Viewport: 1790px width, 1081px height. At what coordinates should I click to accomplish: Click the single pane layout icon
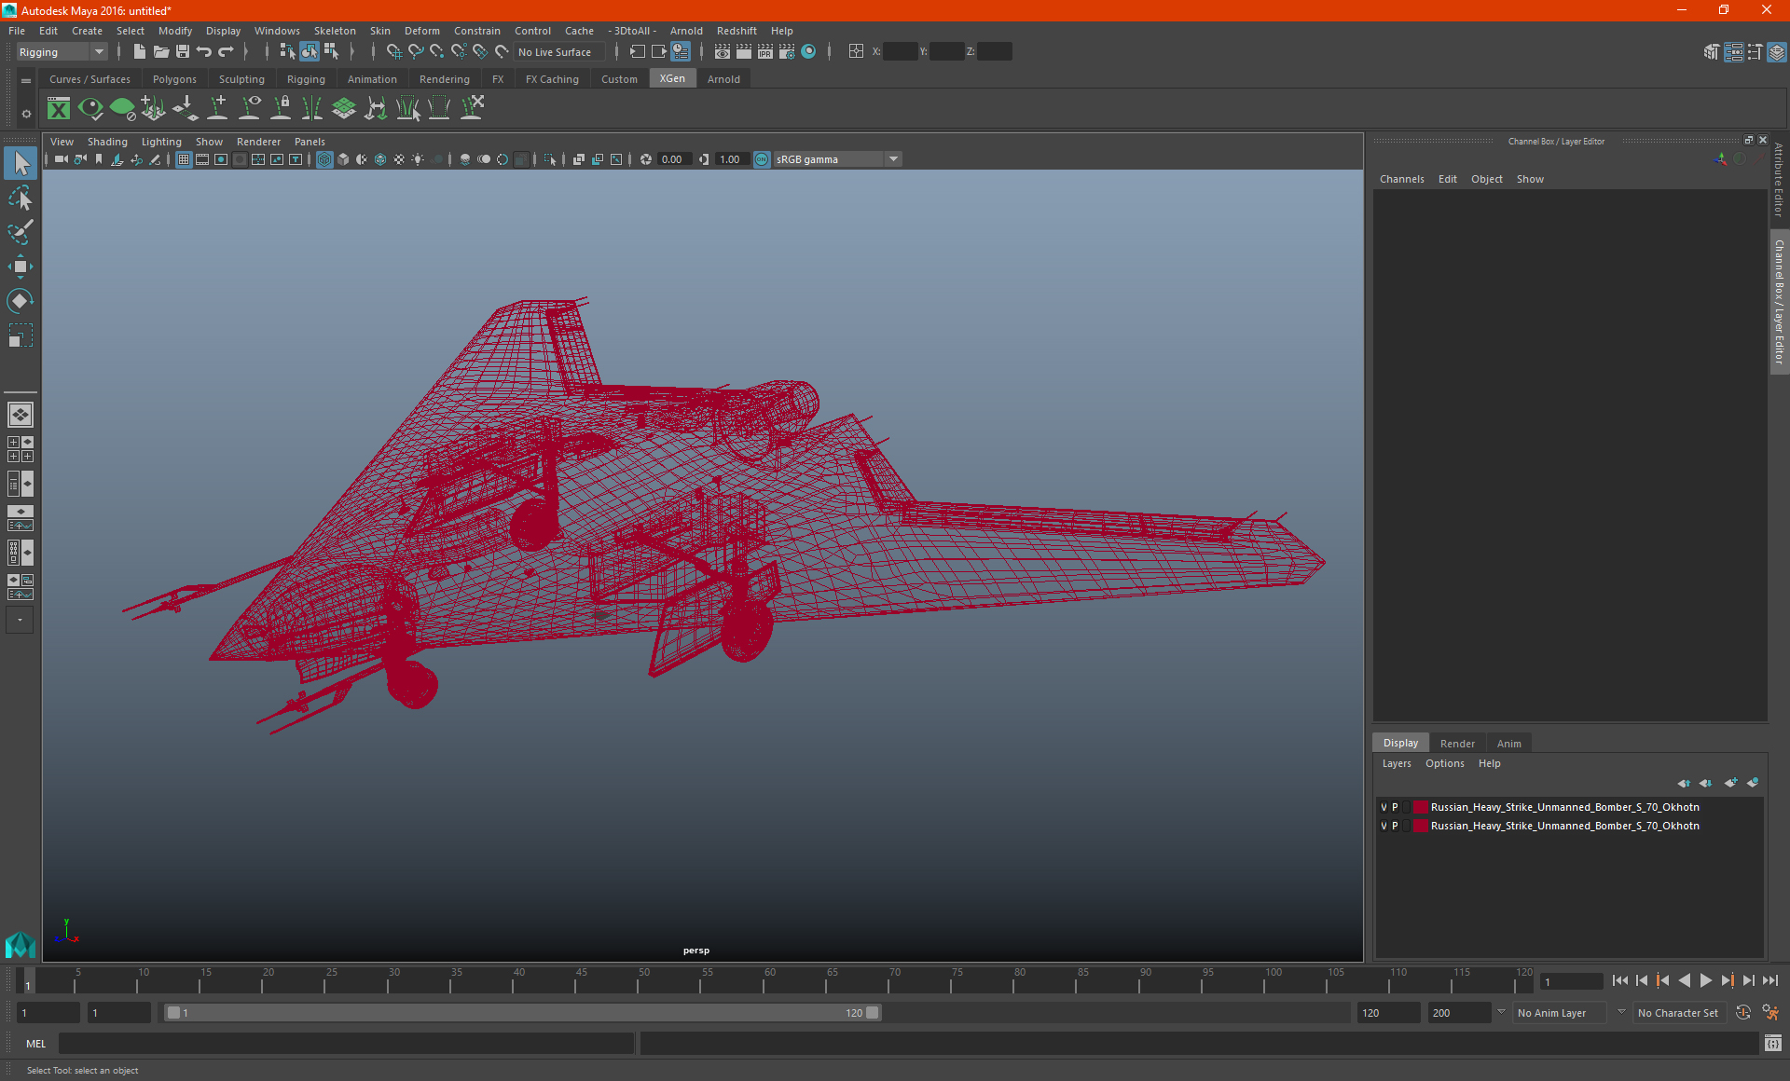click(20, 415)
